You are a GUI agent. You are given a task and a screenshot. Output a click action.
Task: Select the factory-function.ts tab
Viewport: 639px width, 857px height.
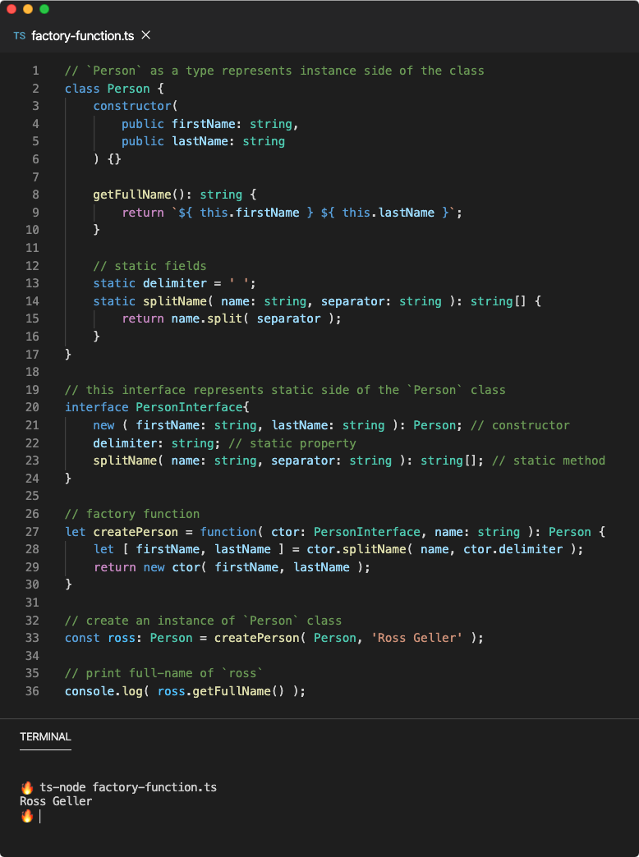coord(82,36)
